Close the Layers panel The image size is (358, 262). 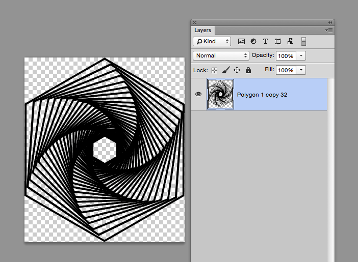(x=195, y=22)
